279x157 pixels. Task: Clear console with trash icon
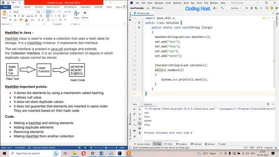pyautogui.click(x=139, y=133)
